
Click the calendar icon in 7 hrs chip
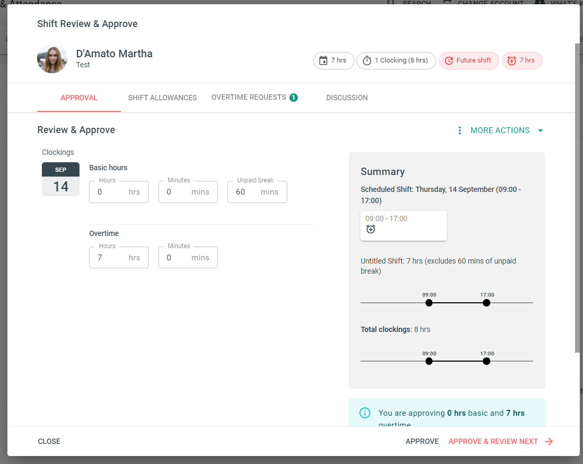(323, 60)
